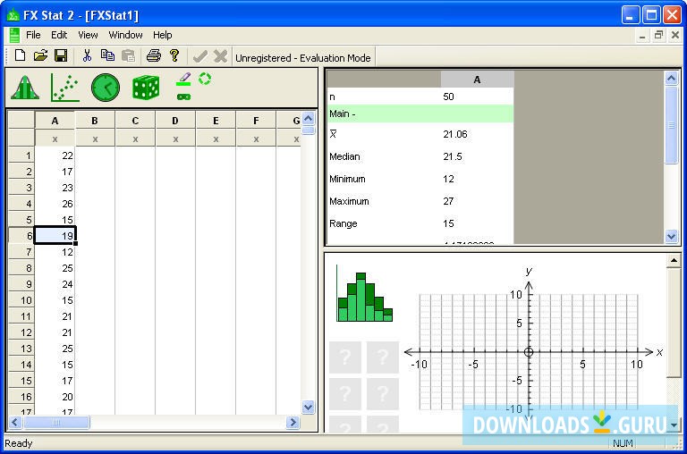Screen dimensions: 687x454
Task: Click the horizontal scrollbar thumb of spreadsheet
Action: (x=56, y=423)
